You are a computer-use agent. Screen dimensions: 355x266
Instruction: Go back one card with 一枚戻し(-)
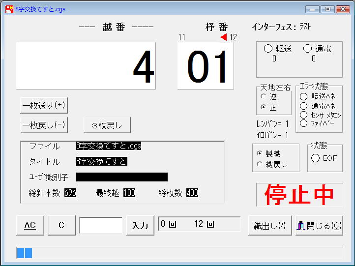(44, 125)
